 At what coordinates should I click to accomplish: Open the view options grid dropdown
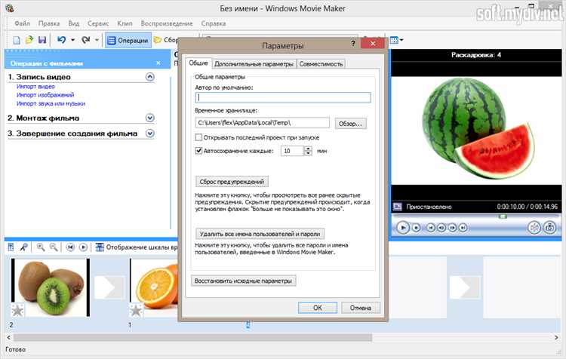point(396,40)
